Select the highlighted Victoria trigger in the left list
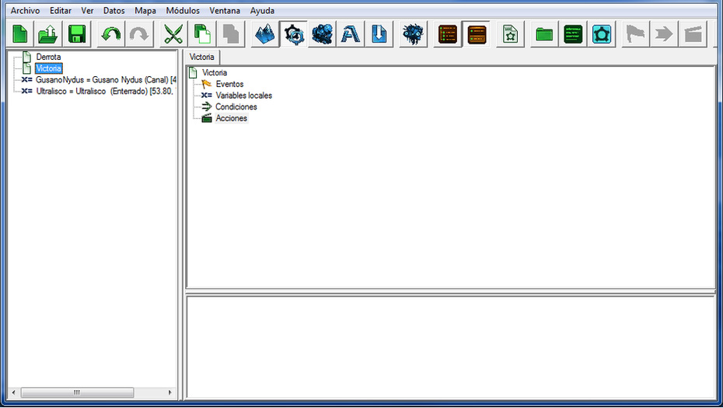Viewport: 723px width, 408px height. [48, 68]
